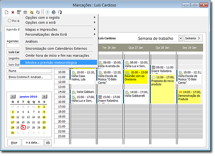Select day 26 in mini calendar

point(23,128)
